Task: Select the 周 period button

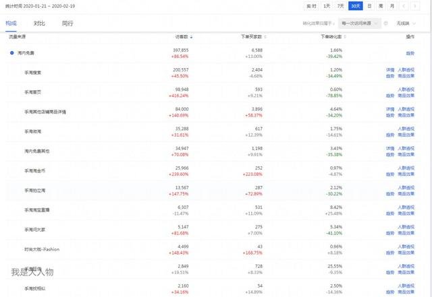Action: 381,6
